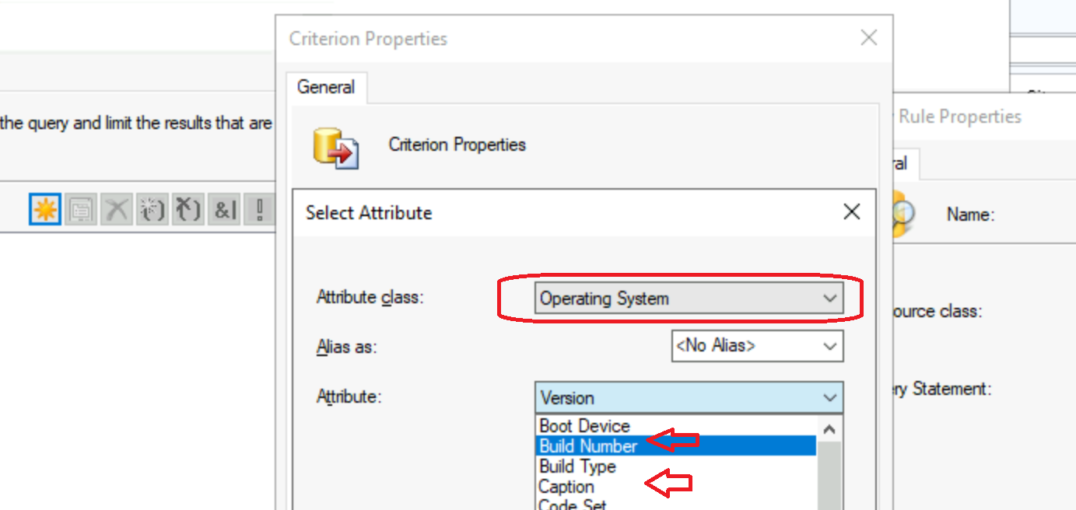Screen dimensions: 1076x510
Task: Switch to the General tab
Action: (327, 87)
